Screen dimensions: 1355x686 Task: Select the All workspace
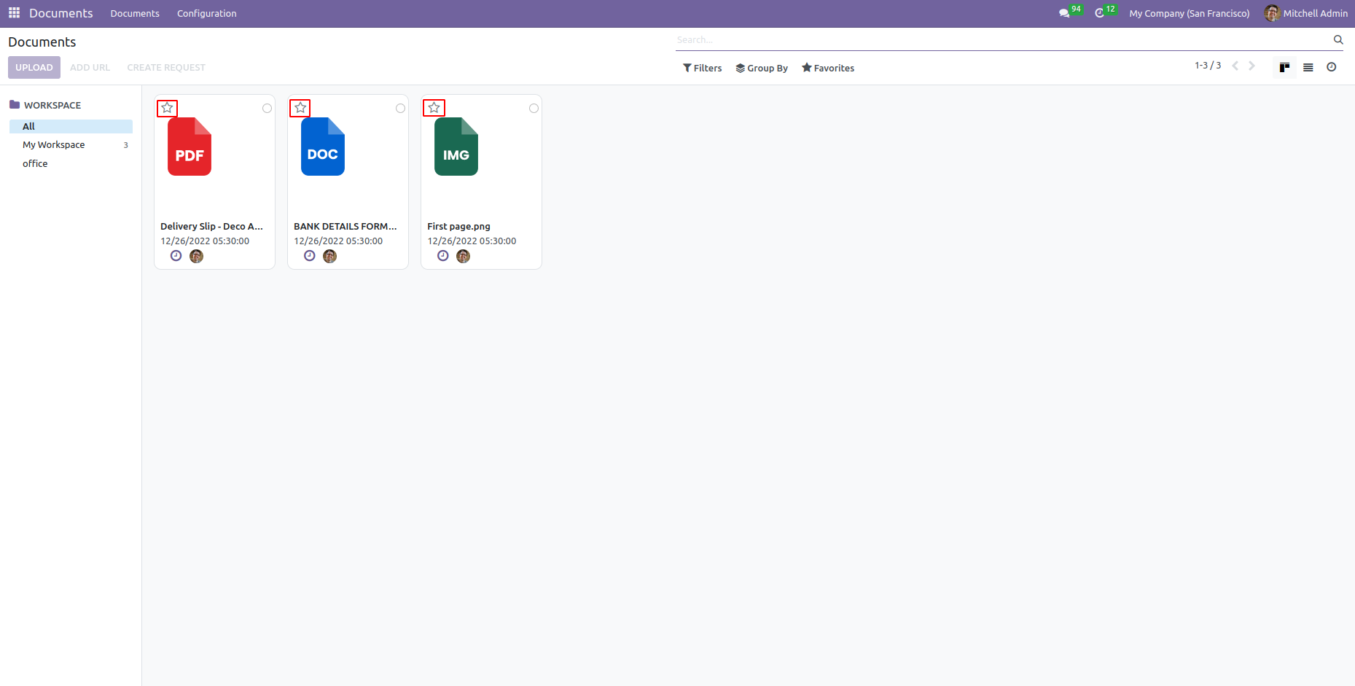point(71,126)
